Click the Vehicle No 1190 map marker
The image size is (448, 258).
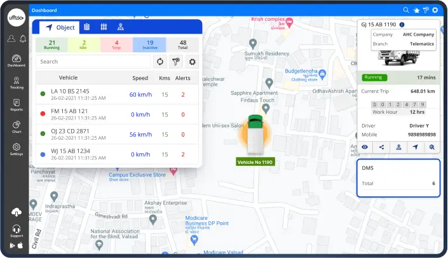point(255,135)
